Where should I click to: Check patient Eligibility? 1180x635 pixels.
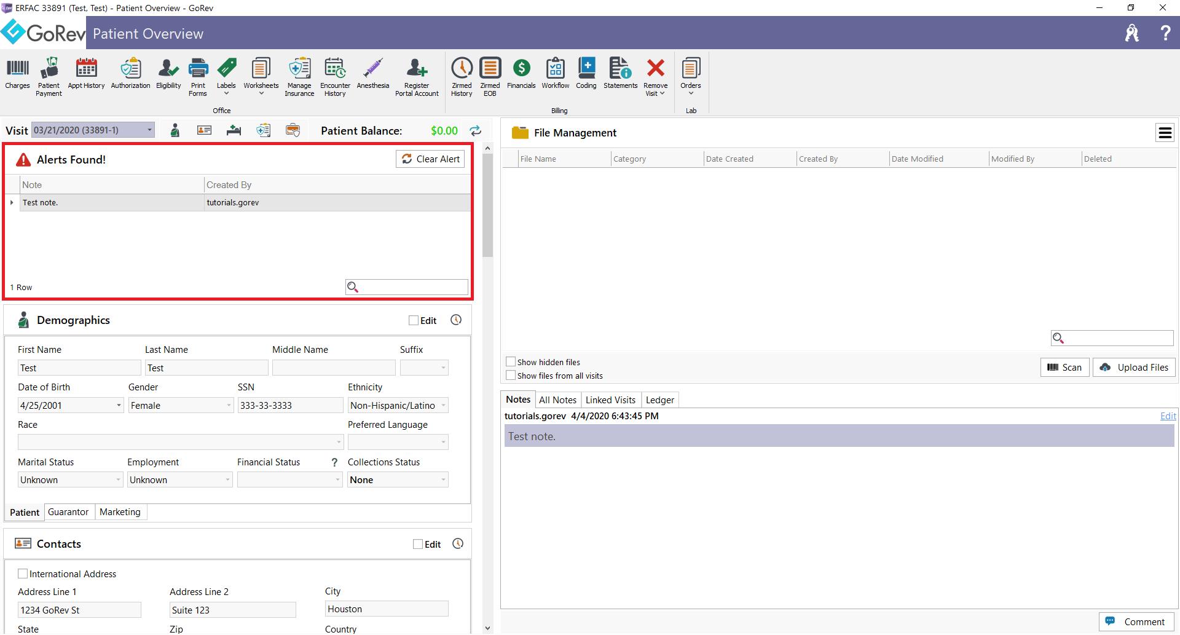click(168, 74)
